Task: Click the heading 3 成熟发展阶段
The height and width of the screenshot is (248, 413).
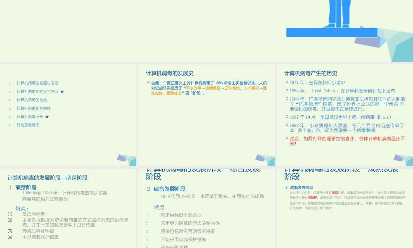Action: 299,188
